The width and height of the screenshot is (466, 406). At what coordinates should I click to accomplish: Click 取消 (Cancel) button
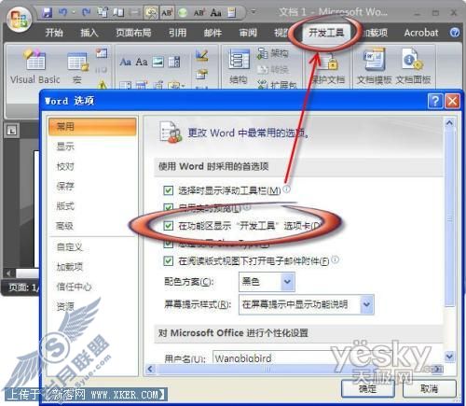click(x=430, y=388)
